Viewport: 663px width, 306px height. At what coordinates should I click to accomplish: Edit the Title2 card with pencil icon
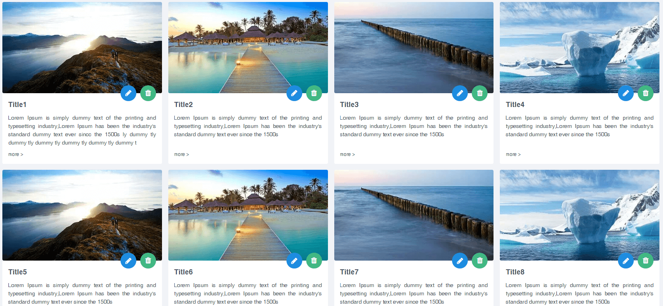[294, 93]
